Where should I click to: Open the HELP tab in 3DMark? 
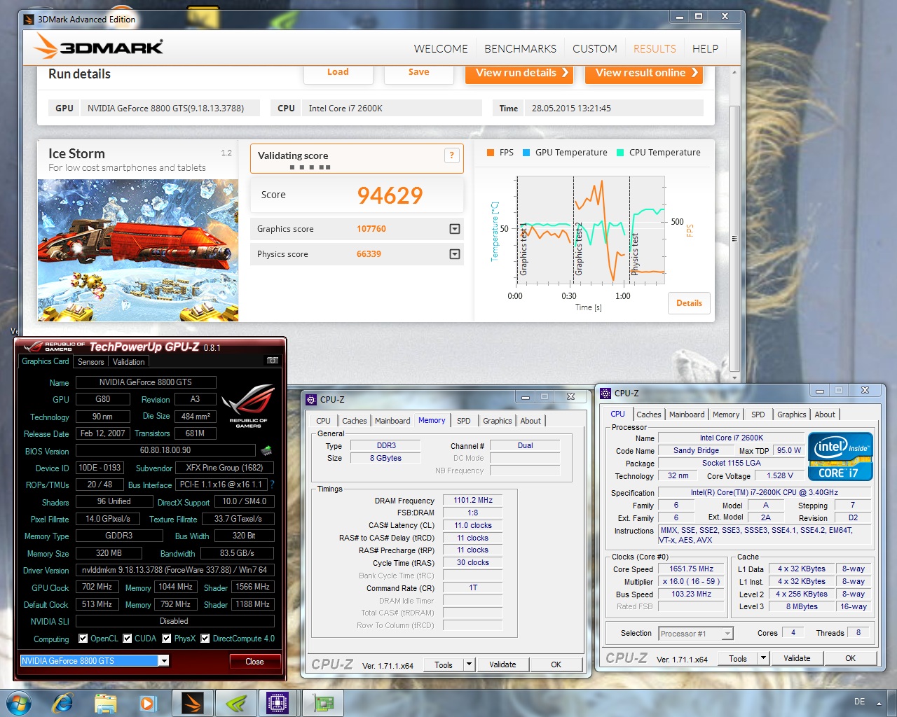705,48
